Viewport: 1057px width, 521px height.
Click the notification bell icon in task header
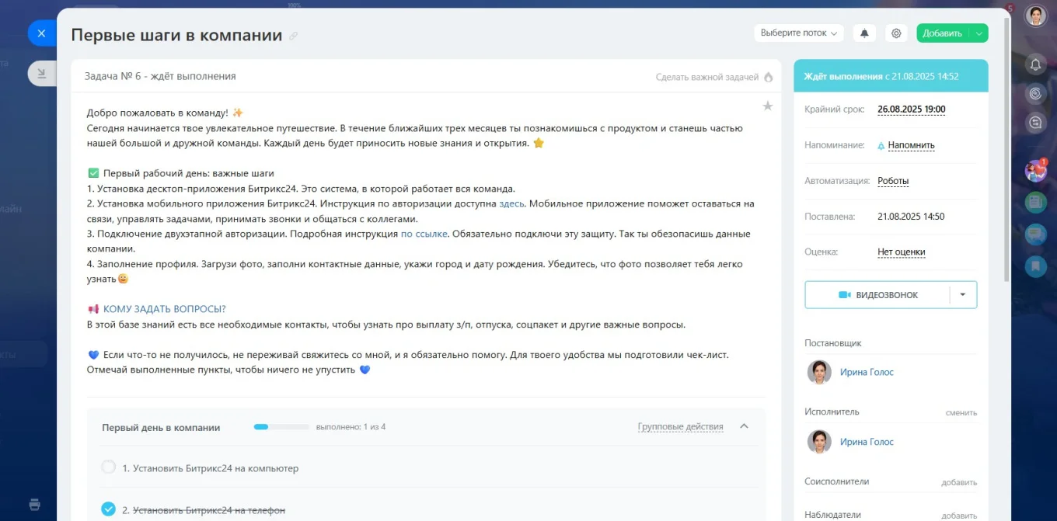(x=864, y=33)
